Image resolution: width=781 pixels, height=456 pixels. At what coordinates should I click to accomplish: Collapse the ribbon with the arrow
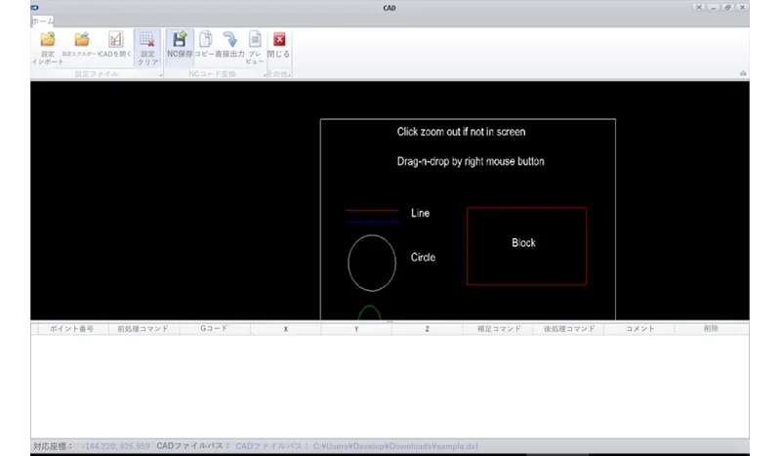743,74
